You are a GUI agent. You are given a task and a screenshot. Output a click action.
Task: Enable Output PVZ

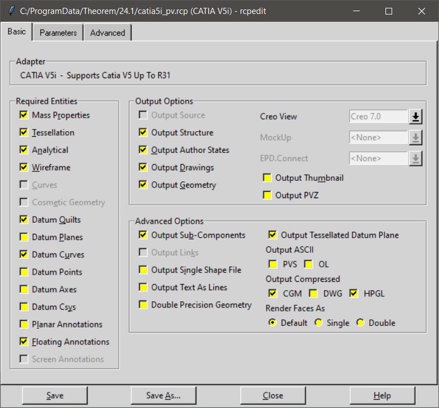(x=267, y=195)
